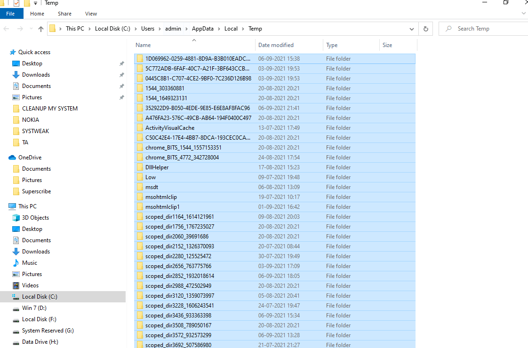Navigate to Local Disk (C:) breadcrumb
Image resolution: width=528 pixels, height=348 pixels.
pos(112,29)
